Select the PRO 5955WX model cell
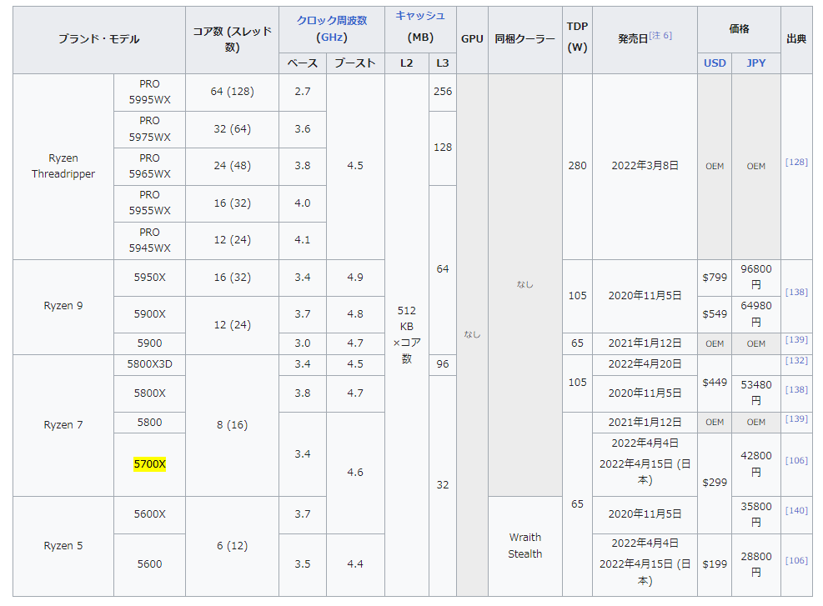The image size is (823, 606). [x=149, y=203]
